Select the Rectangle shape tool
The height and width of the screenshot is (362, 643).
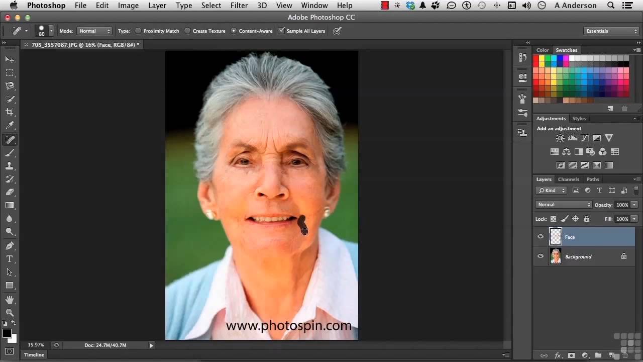click(x=10, y=285)
